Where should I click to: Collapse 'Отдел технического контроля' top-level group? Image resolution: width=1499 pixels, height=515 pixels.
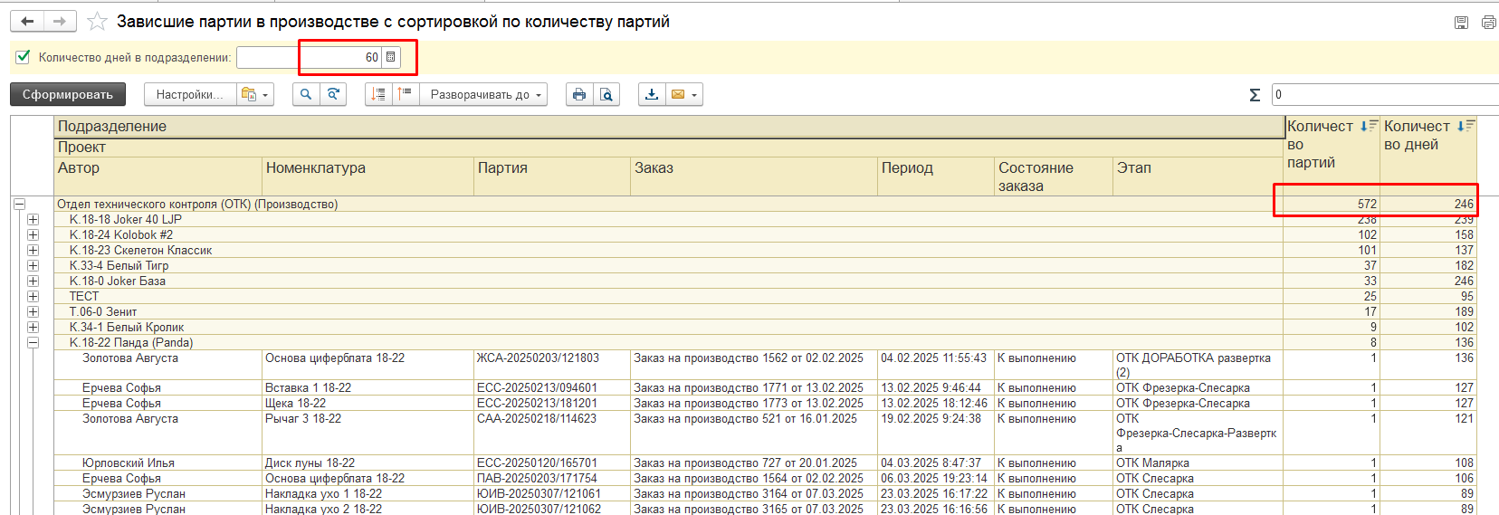[x=18, y=204]
